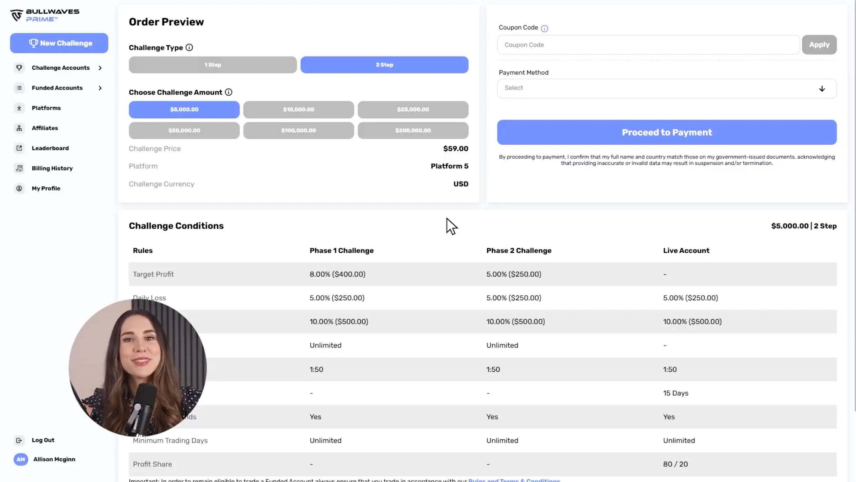The height and width of the screenshot is (482, 856).
Task: Select the 1 Step challenge type
Action: click(x=213, y=65)
